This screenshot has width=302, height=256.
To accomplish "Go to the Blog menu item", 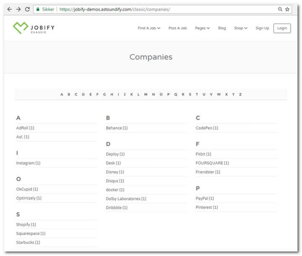I will point(222,28).
